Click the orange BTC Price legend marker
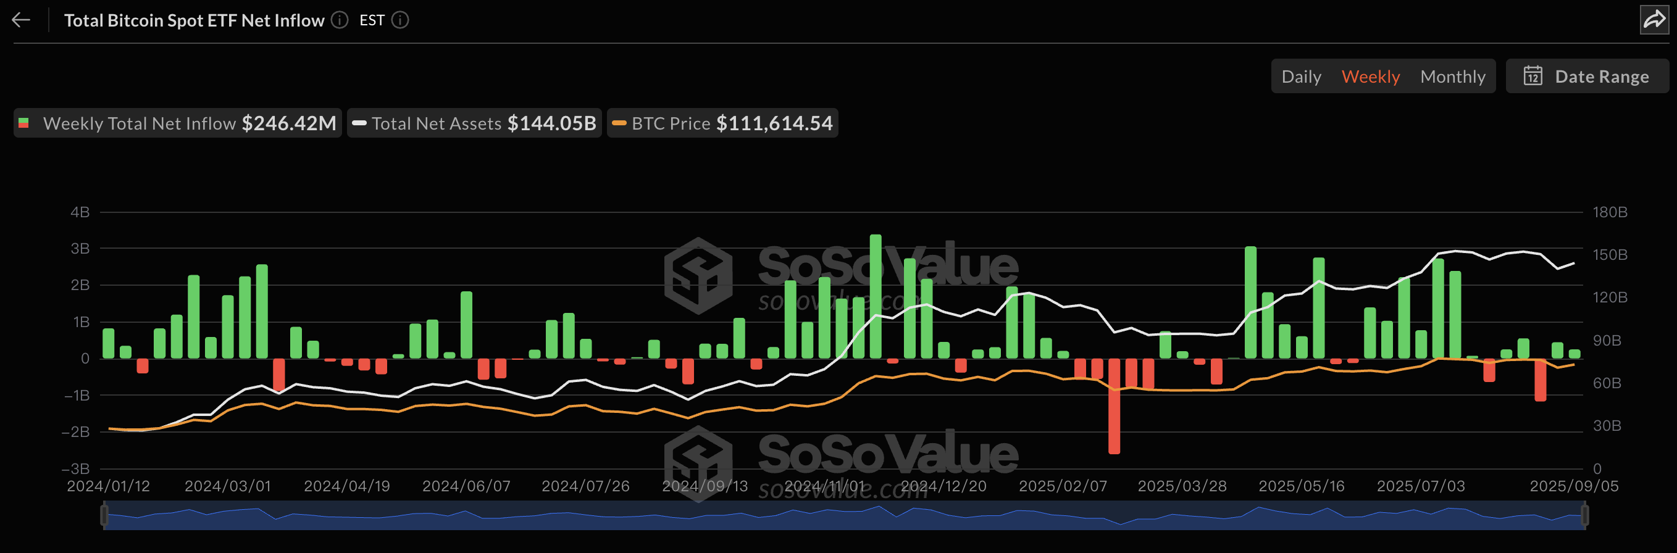The width and height of the screenshot is (1677, 553). tap(619, 123)
